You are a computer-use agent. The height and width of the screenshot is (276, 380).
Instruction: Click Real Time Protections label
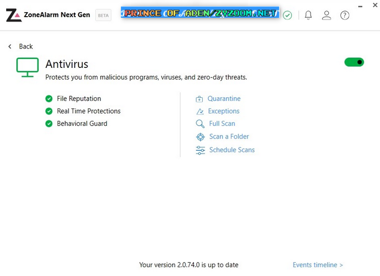[89, 111]
